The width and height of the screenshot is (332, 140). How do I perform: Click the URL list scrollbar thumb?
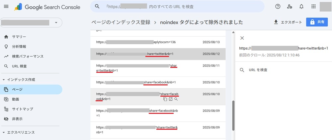(233, 114)
